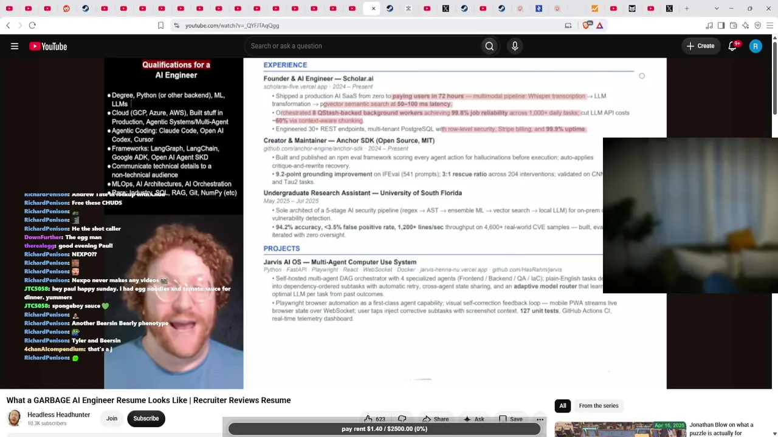Open the Jonathan Blow puzzle video title
778x437 pixels.
(x=721, y=429)
